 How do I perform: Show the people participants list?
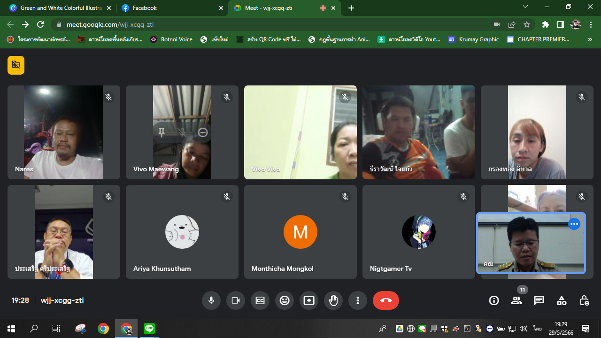click(x=516, y=300)
